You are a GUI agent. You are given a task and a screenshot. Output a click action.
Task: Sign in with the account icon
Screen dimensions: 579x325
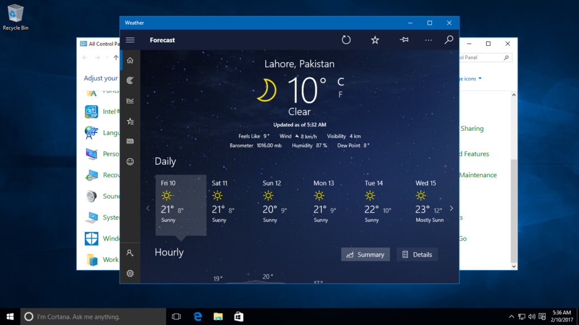click(130, 253)
